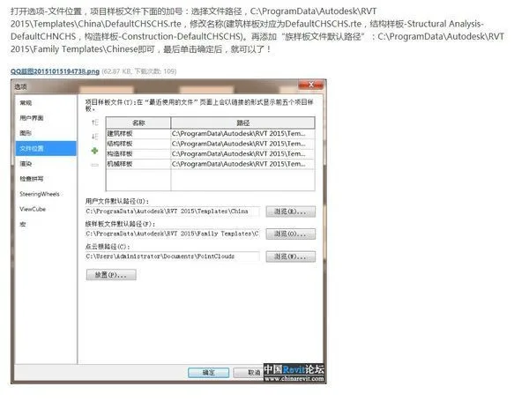Click the 族样板文件默认路径 input field
The height and width of the screenshot is (401, 529).
tap(173, 234)
